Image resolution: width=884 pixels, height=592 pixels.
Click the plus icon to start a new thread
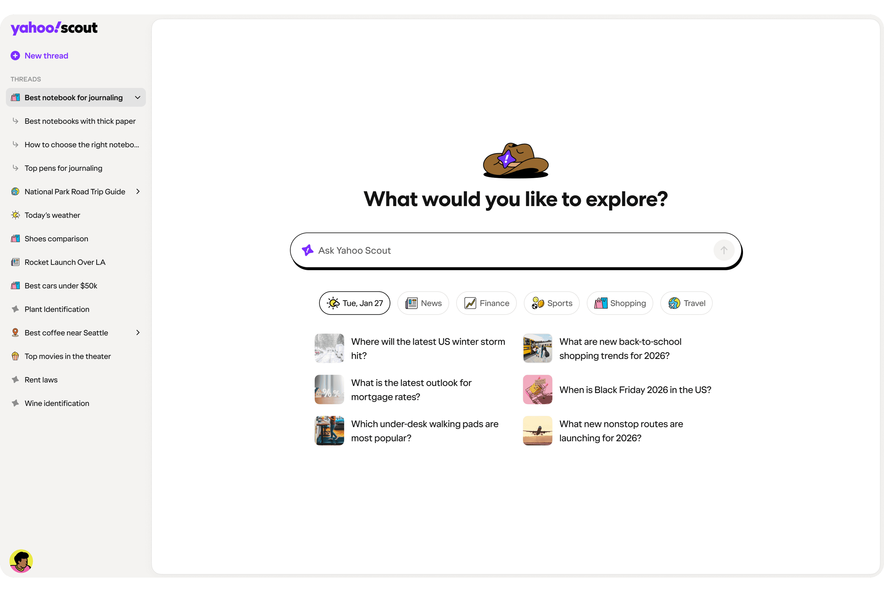pyautogui.click(x=15, y=56)
